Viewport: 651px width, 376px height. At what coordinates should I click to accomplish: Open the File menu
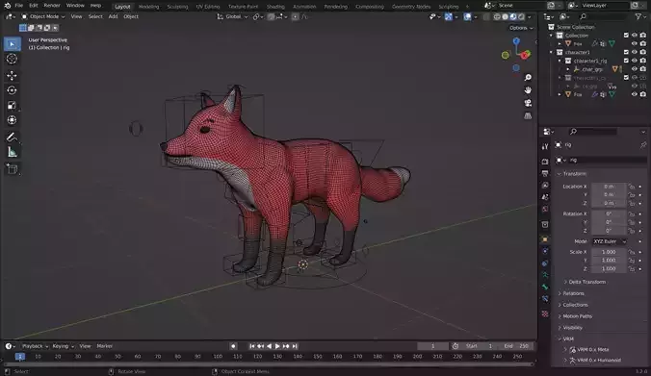click(x=18, y=6)
